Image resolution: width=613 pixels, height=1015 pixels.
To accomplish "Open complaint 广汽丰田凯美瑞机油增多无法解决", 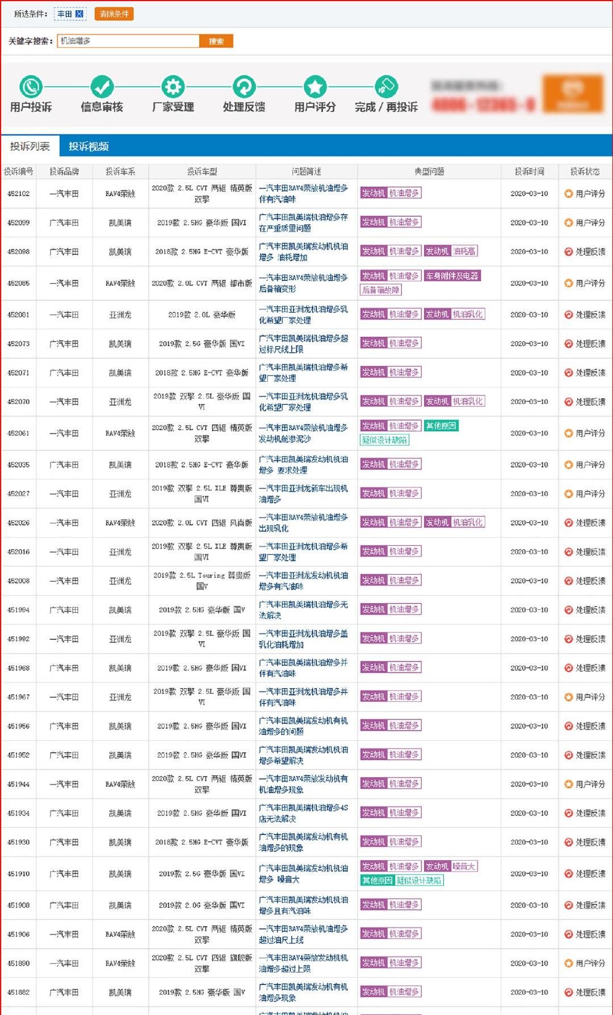I will [x=304, y=610].
